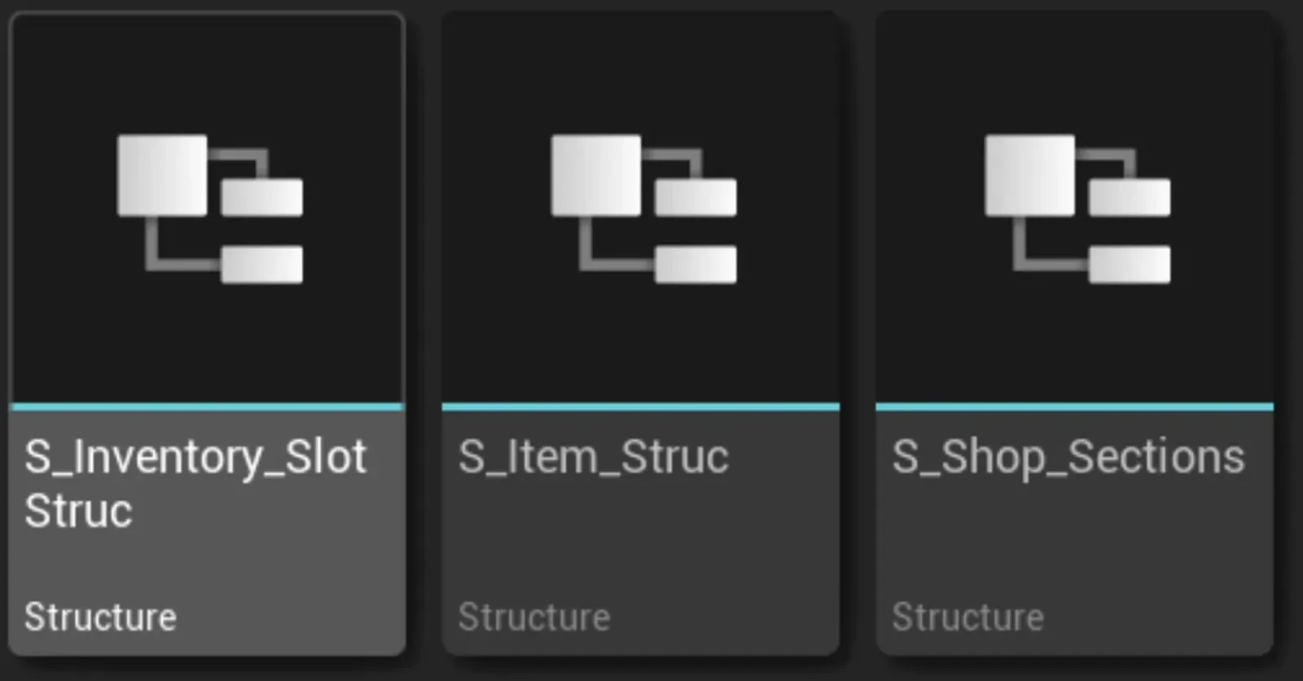
Task: Click the S_Item_Struc name label
Action: coord(593,457)
